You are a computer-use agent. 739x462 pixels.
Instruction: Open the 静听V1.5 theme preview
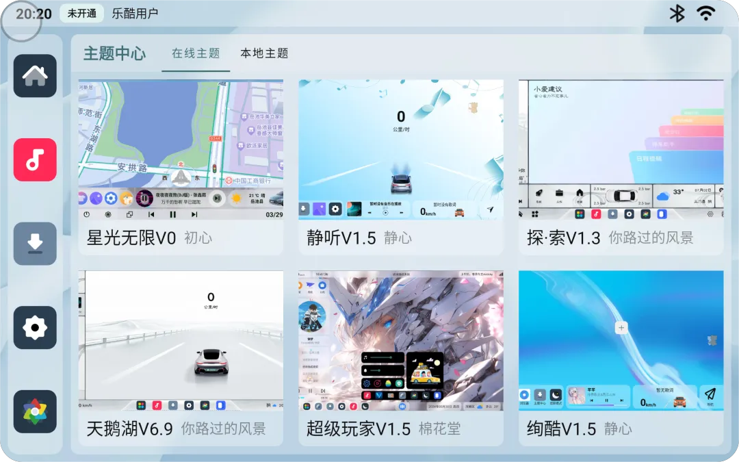coord(401,150)
